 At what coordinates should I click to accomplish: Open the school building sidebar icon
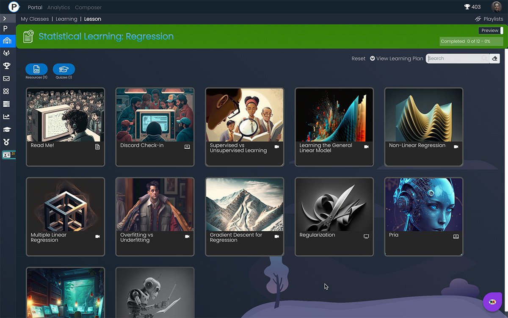7,41
